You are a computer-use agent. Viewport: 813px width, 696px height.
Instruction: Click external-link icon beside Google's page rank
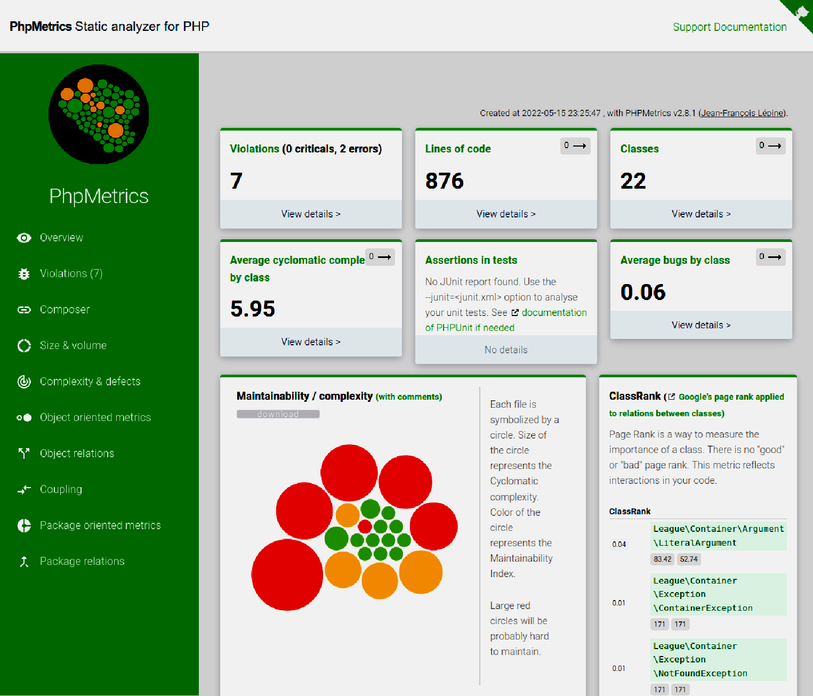(672, 396)
